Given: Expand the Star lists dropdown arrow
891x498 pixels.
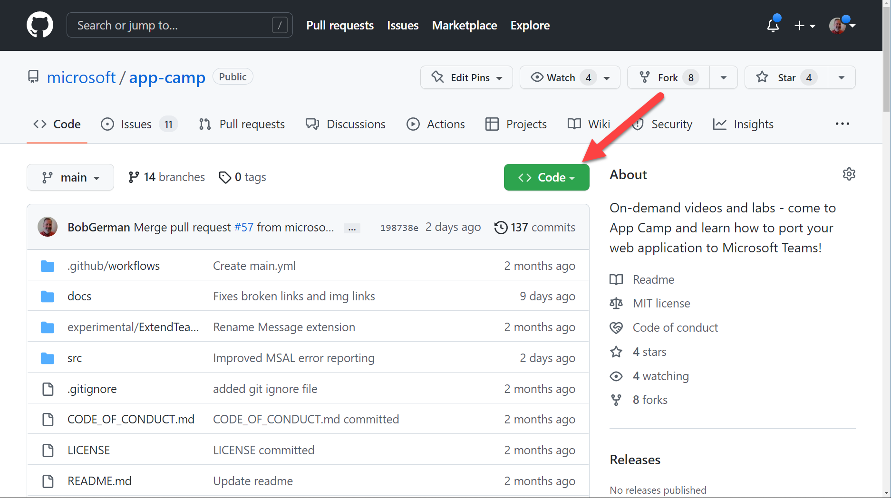Looking at the screenshot, I should [842, 77].
